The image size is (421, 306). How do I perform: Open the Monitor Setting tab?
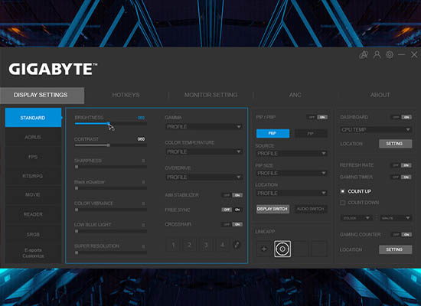pos(210,95)
